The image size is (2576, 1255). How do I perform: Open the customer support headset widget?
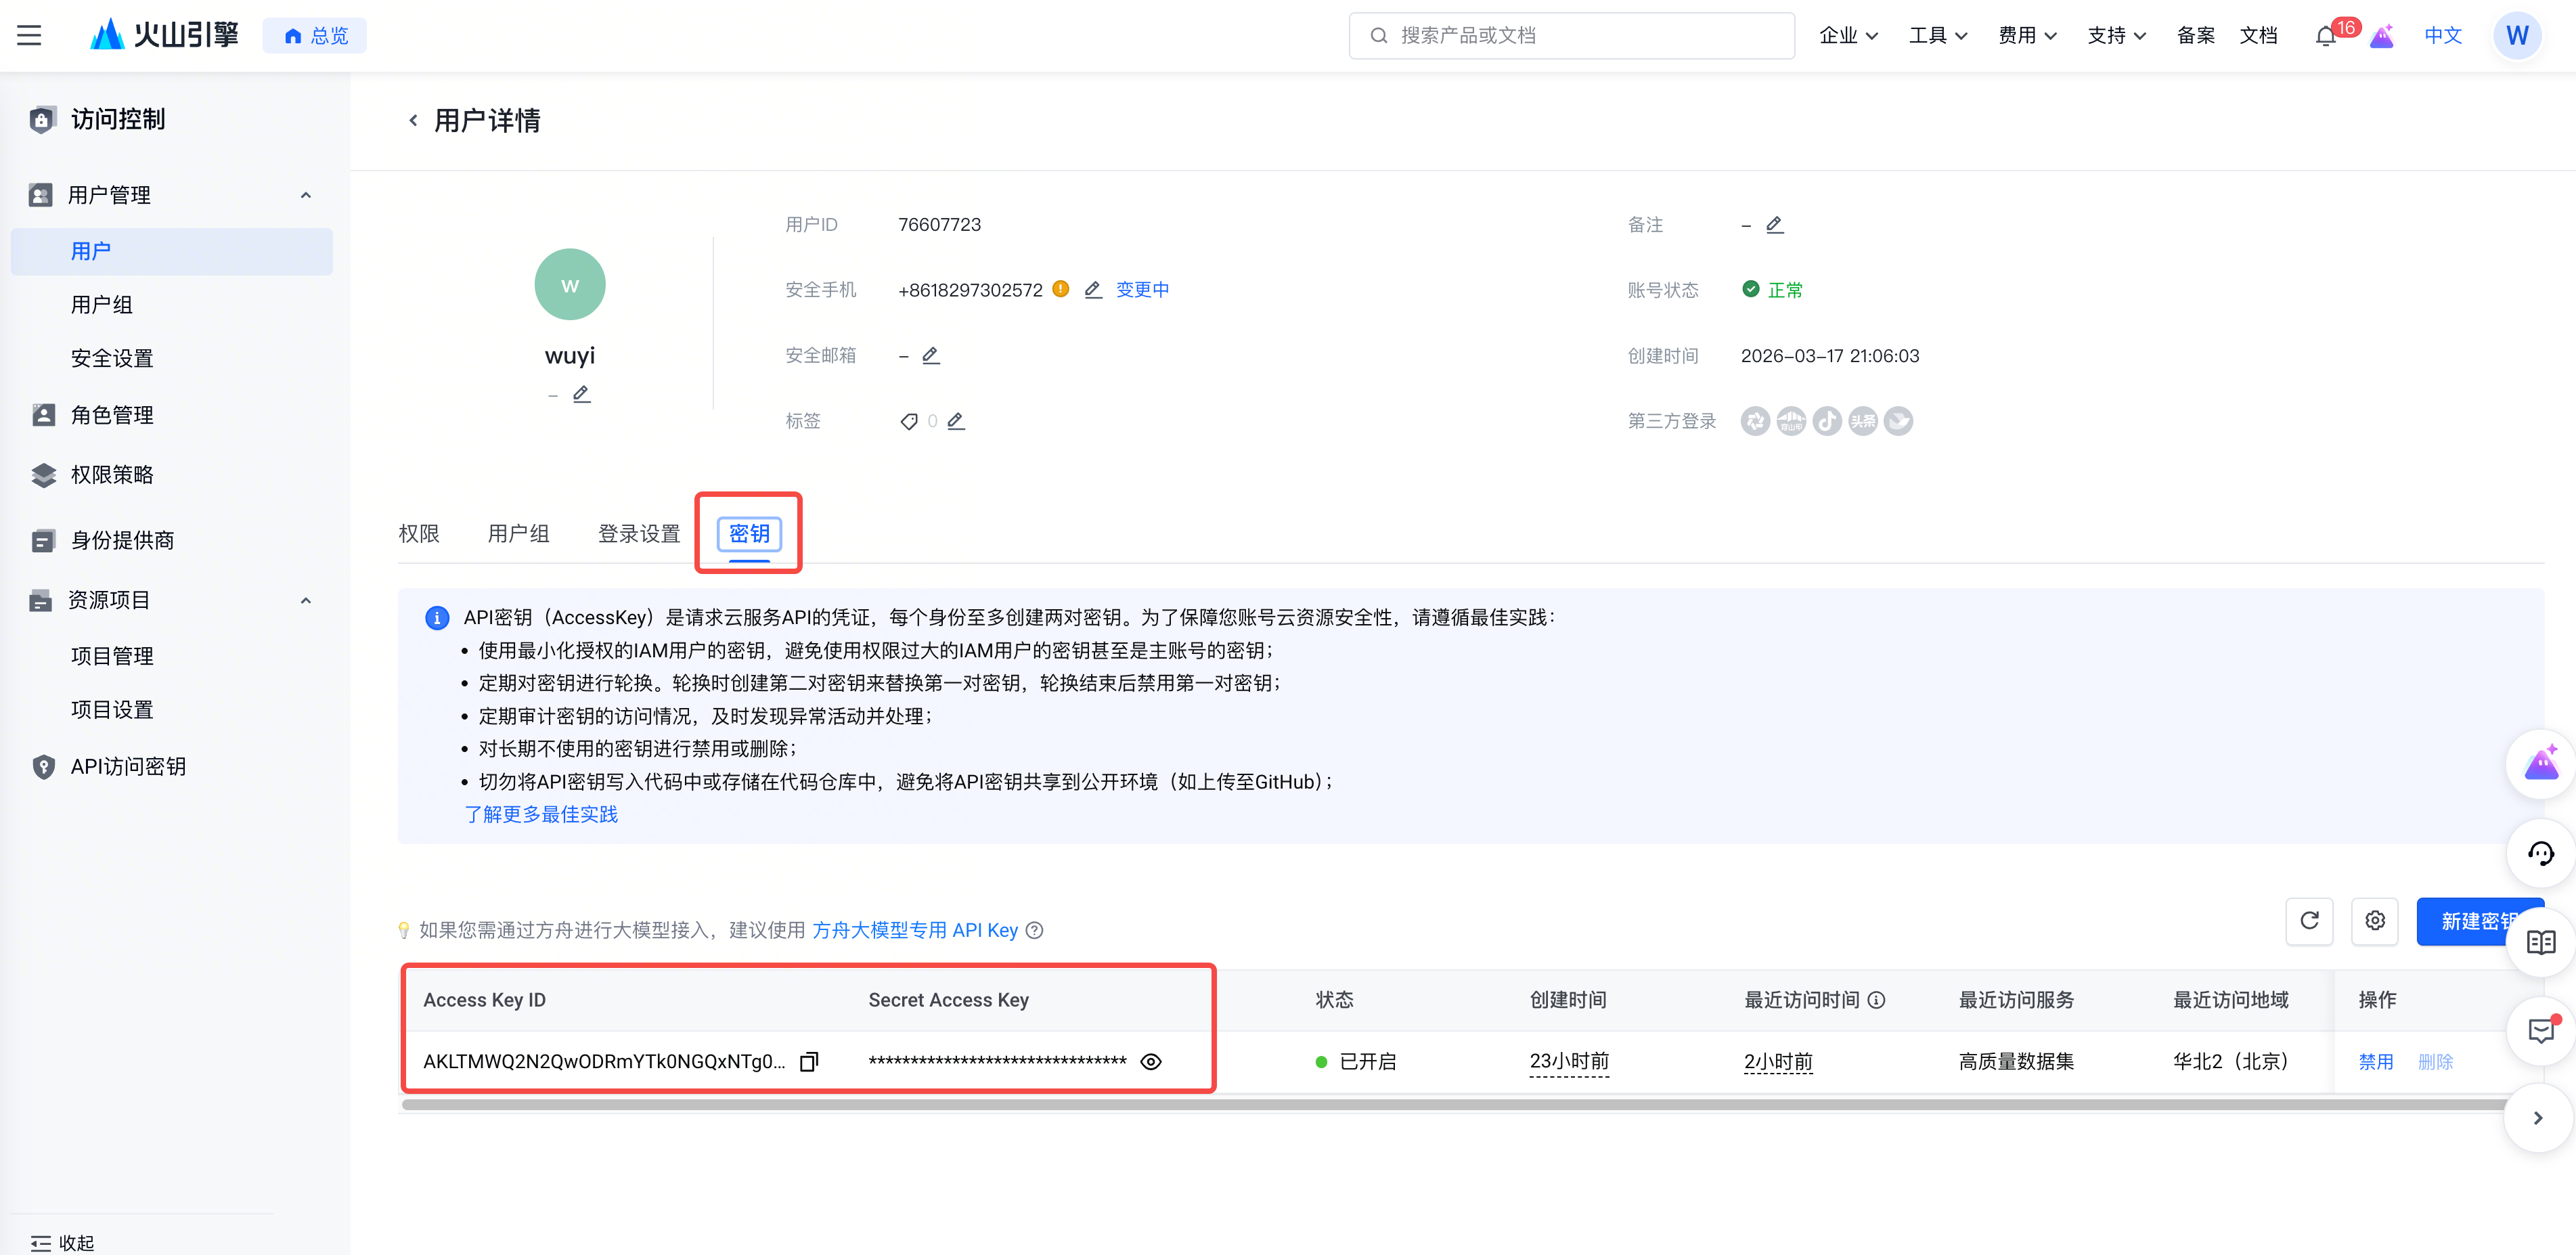coord(2540,853)
